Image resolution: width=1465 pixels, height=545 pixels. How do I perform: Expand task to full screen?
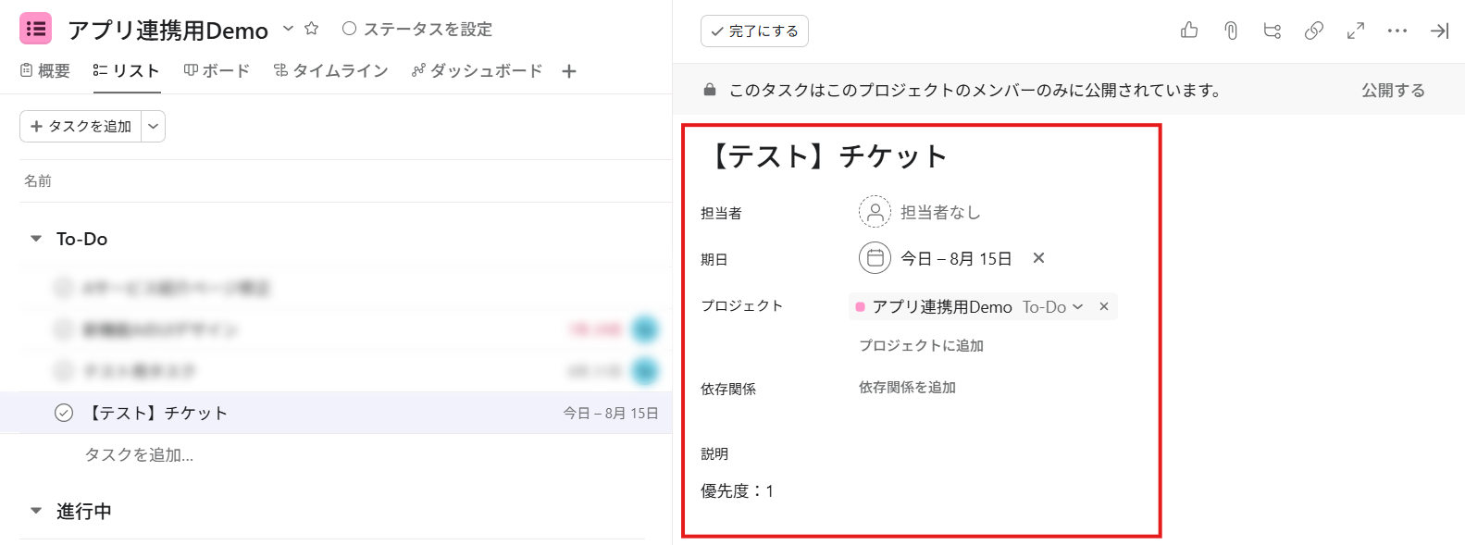[x=1356, y=31]
